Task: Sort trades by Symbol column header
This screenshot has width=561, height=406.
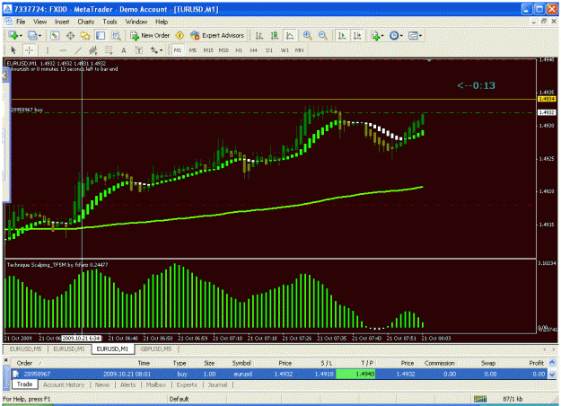Action: click(x=241, y=363)
